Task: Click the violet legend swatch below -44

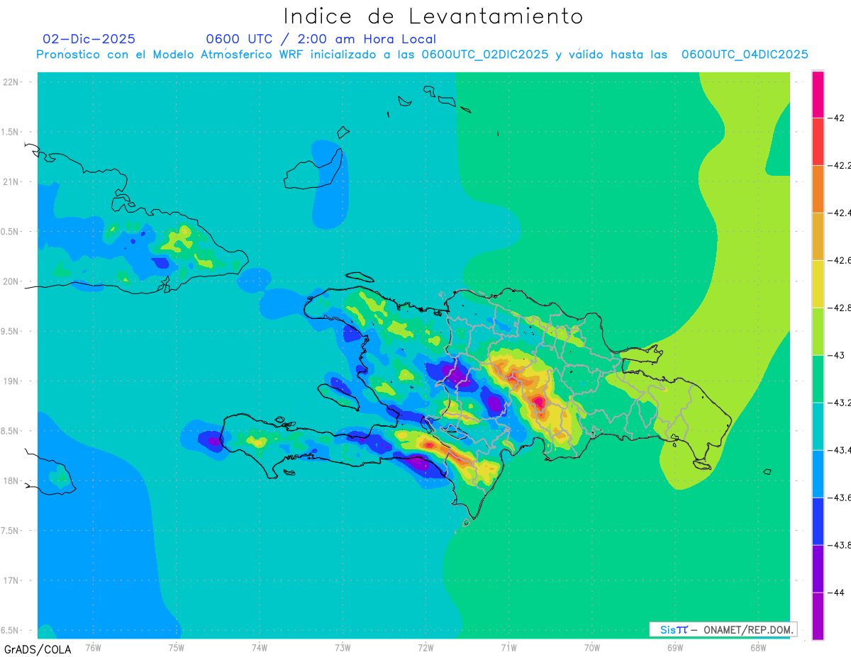Action: [x=818, y=616]
